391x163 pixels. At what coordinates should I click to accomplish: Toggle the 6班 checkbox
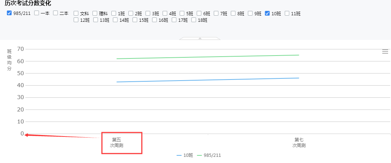pos(199,13)
